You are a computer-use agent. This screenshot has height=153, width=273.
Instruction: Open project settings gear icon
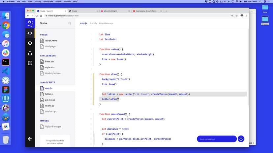tap(30, 63)
